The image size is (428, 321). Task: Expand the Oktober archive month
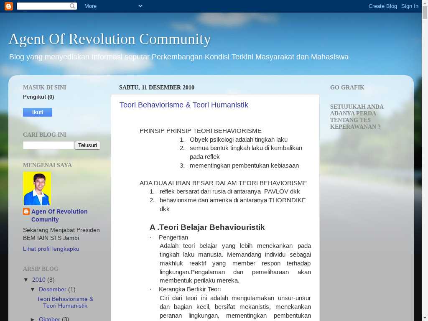33,319
